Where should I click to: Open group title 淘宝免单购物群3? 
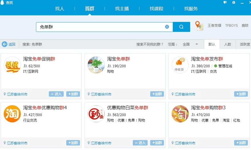click(x=208, y=108)
